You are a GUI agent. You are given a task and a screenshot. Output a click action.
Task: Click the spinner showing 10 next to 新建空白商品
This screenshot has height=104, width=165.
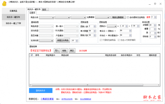75,41
